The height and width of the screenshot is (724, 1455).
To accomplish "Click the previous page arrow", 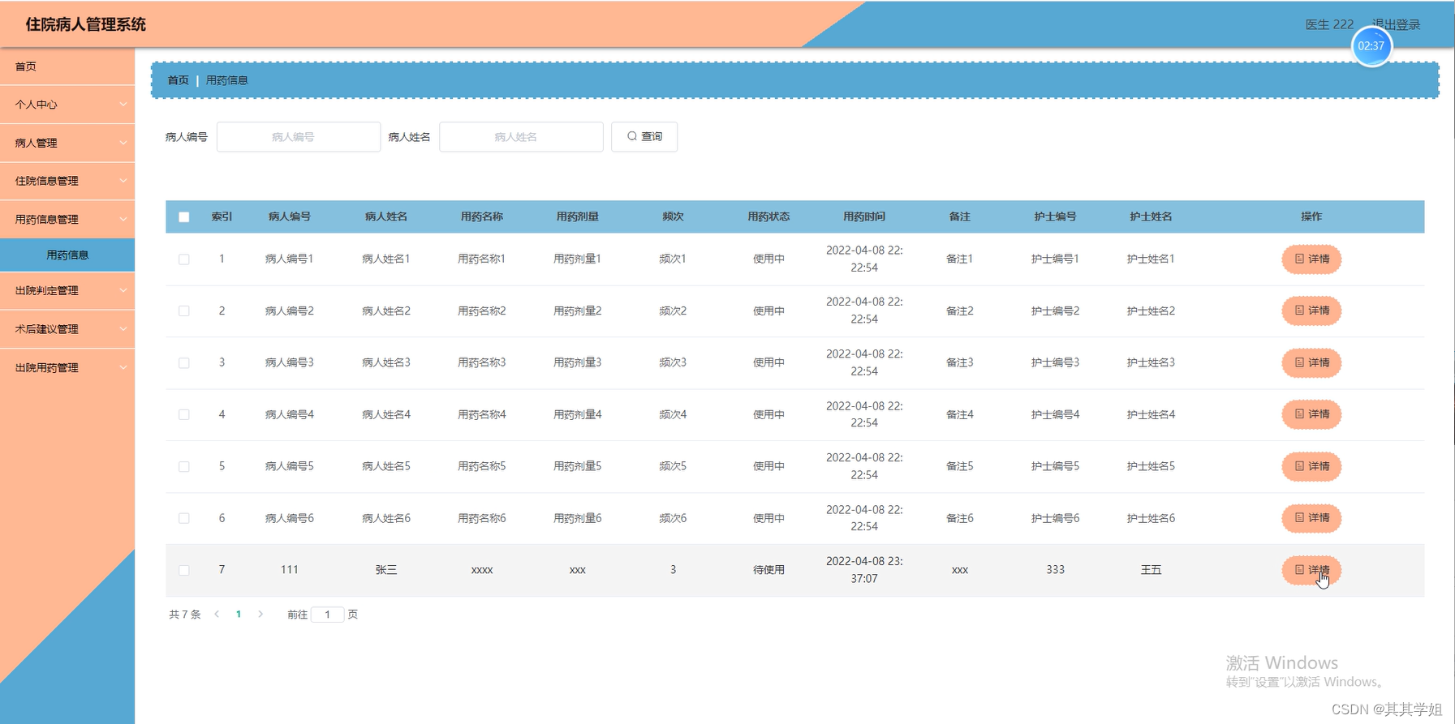I will pyautogui.click(x=217, y=615).
